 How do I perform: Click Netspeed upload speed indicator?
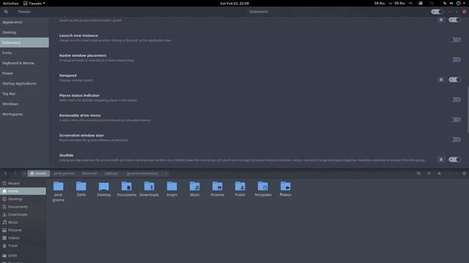tap(403, 3)
